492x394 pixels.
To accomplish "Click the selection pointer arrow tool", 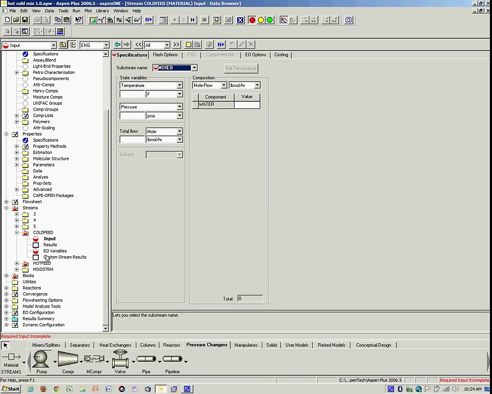I will tap(5, 345).
